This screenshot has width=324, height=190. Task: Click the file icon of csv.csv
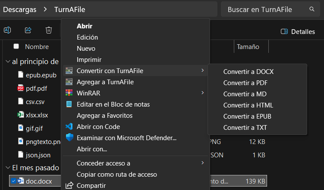click(20, 101)
